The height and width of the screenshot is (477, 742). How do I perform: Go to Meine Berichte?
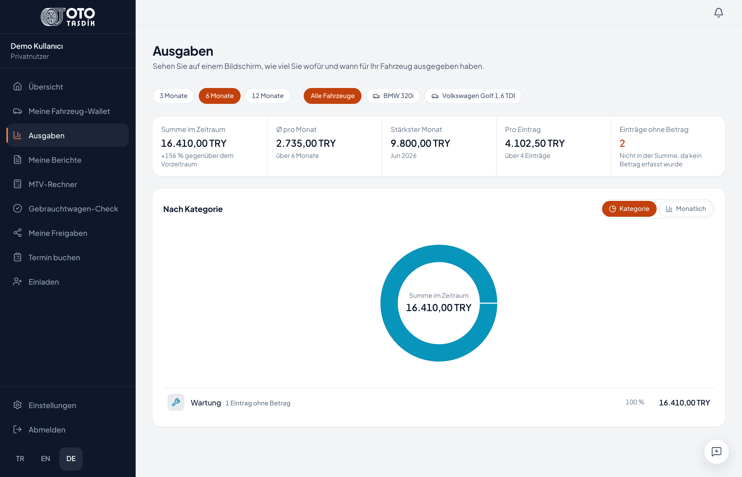[x=68, y=160]
